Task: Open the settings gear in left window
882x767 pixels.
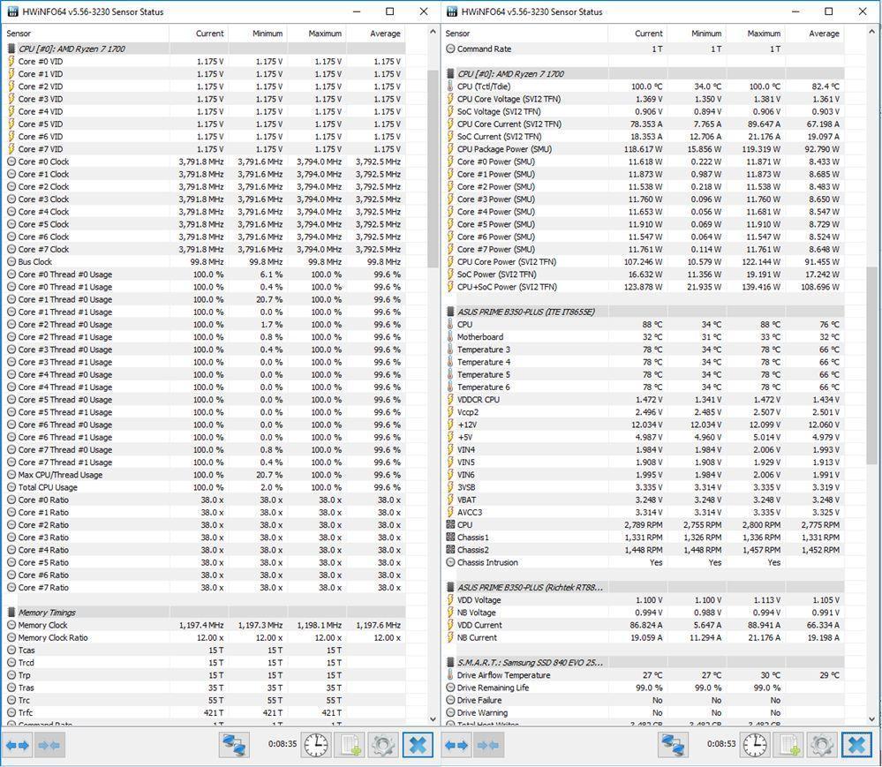Action: pos(382,745)
